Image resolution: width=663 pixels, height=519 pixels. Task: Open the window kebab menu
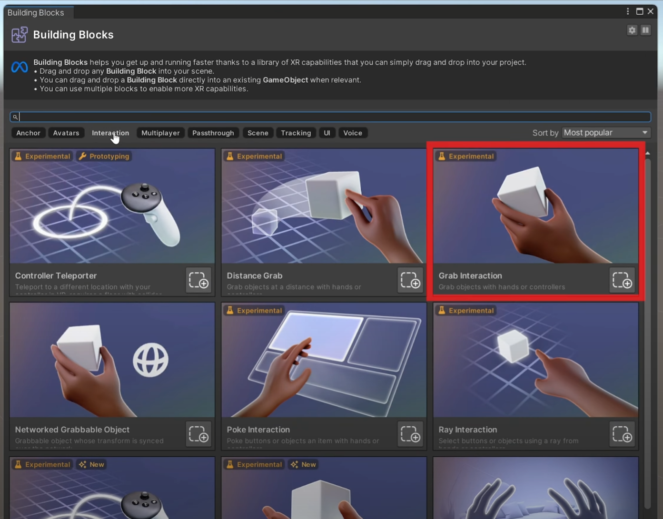point(628,11)
